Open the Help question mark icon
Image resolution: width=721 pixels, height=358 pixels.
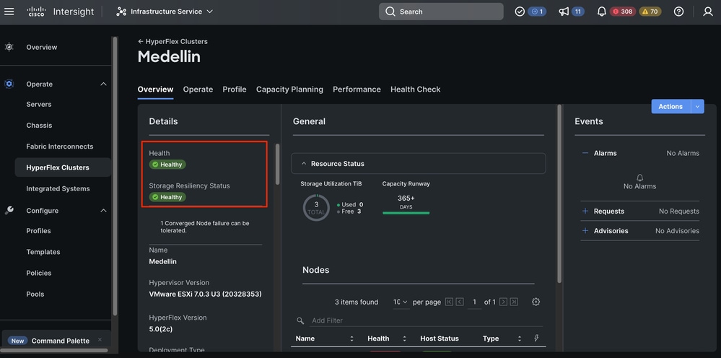(678, 12)
